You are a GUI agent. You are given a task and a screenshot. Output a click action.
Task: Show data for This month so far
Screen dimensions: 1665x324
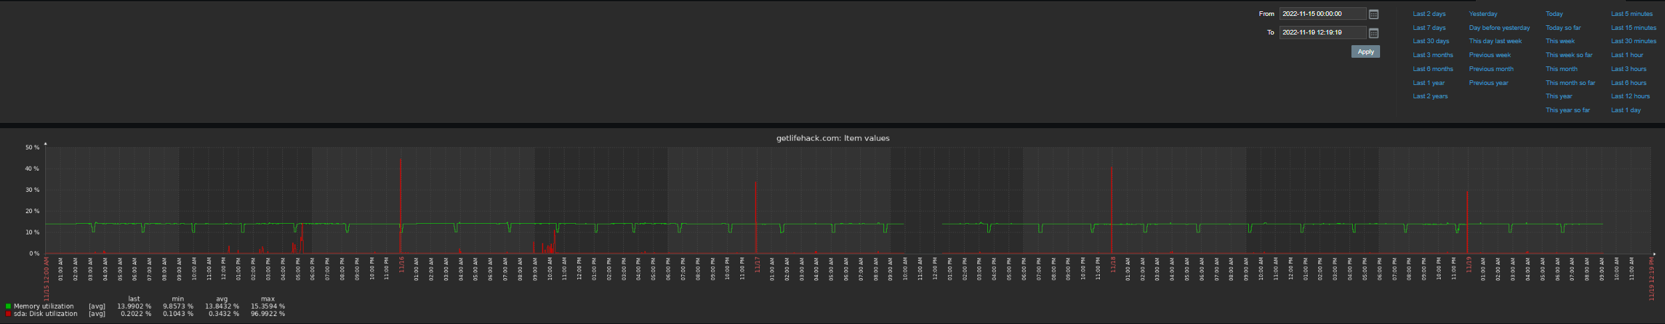pyautogui.click(x=1570, y=83)
